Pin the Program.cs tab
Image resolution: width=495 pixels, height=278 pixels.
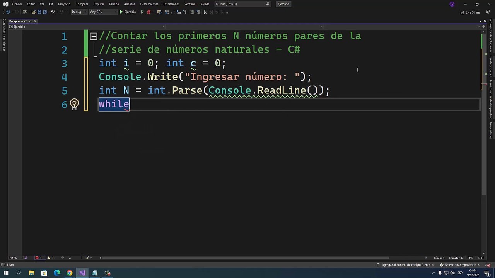[30, 21]
